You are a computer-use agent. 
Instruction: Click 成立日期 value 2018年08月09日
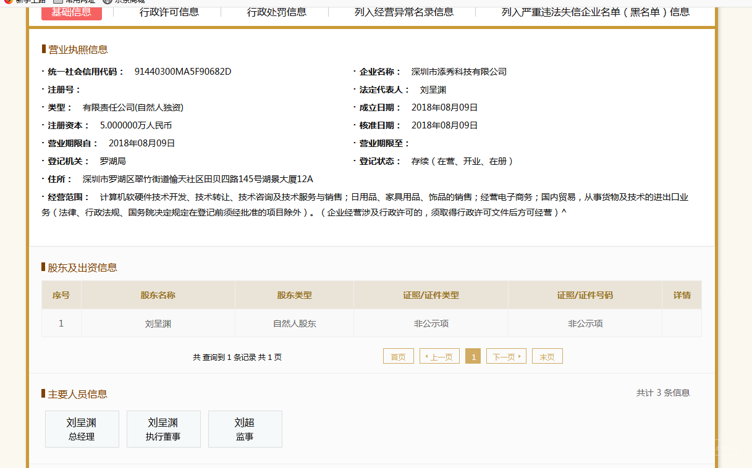(445, 107)
